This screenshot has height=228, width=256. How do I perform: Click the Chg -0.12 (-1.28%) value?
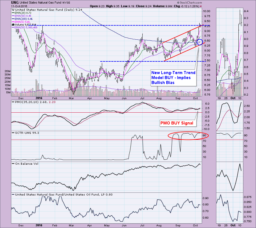(x=186, y=6)
